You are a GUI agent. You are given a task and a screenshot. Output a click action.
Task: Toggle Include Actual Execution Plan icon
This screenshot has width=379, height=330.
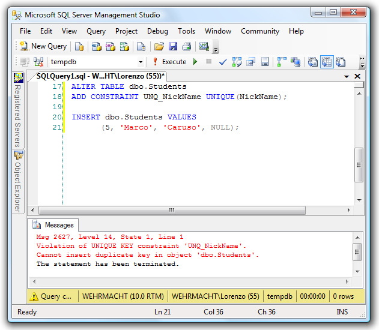pyautogui.click(x=282, y=62)
